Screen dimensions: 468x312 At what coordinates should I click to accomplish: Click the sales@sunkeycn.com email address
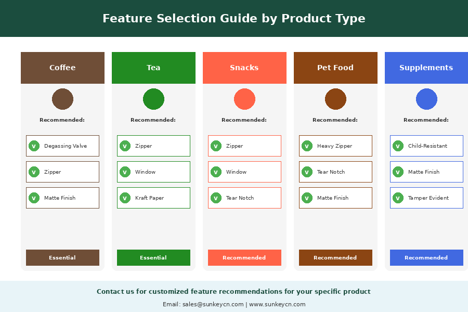tap(213, 305)
